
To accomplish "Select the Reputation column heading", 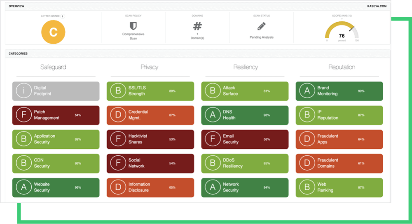I will pyautogui.click(x=342, y=67).
